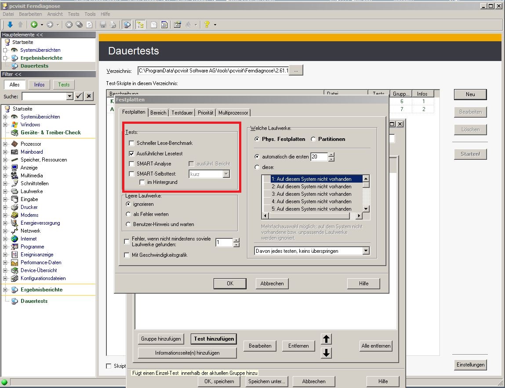Click the Abbrechen button in Festplatten dialog
This screenshot has height=388, width=505.
tap(272, 284)
